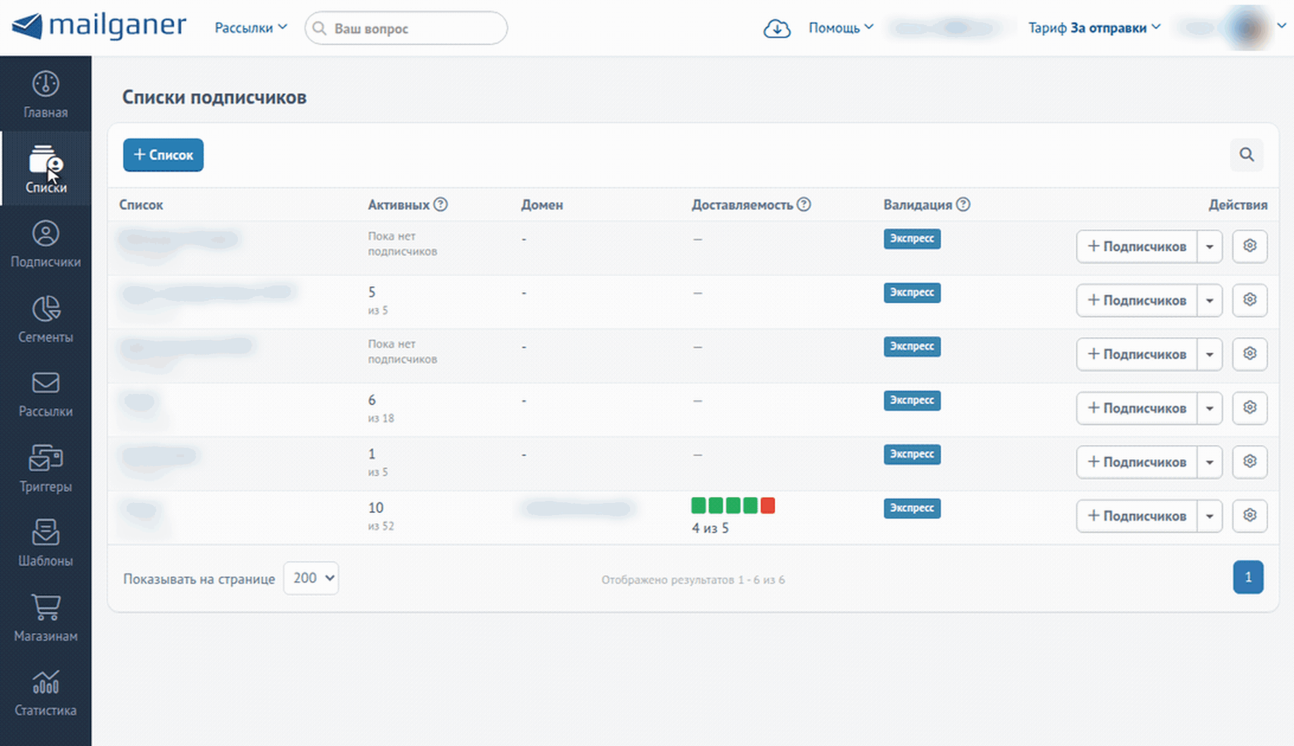Open the 200 per page dropdown
1294x746 pixels.
click(311, 578)
